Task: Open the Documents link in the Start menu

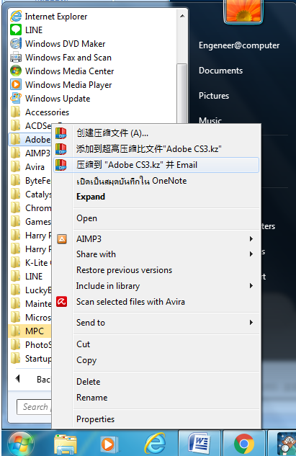Action: (220, 71)
